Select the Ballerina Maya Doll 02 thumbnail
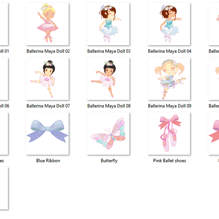Viewport: 219px width, 219px height. (x=48, y=24)
